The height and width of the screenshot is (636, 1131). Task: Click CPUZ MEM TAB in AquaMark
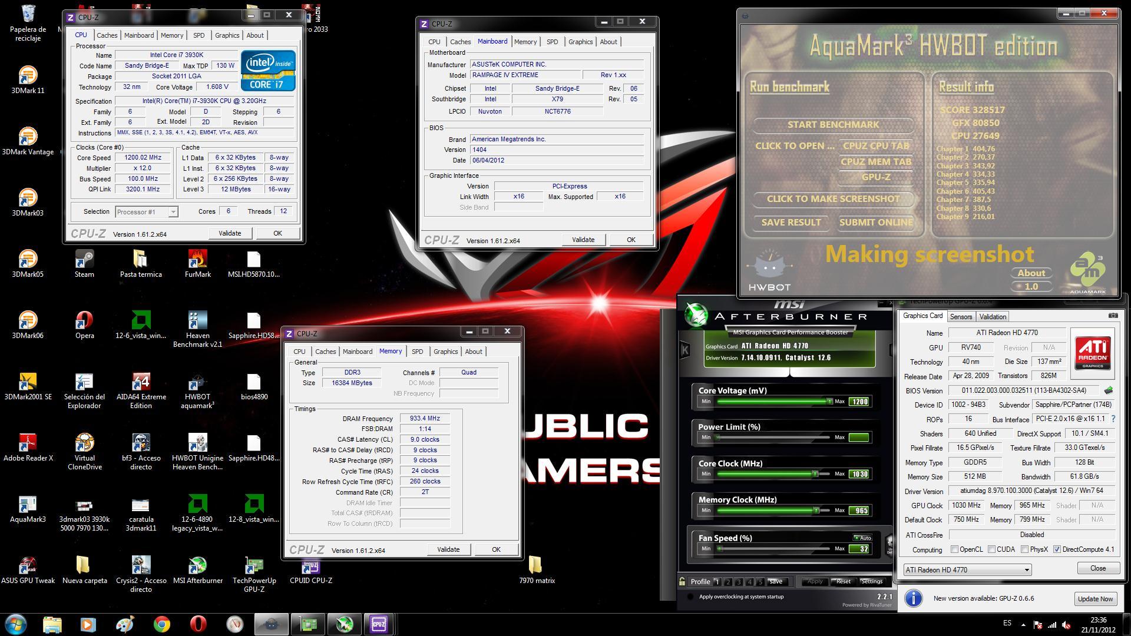876,162
